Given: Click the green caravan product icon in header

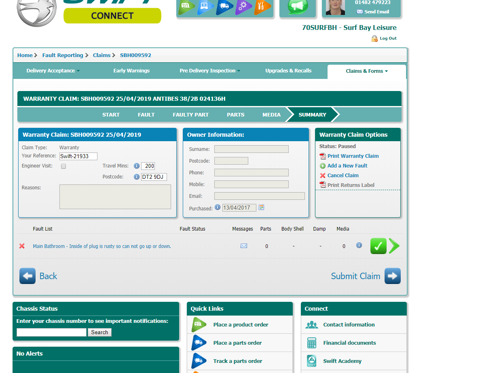Looking at the screenshot, I should click(x=186, y=6).
